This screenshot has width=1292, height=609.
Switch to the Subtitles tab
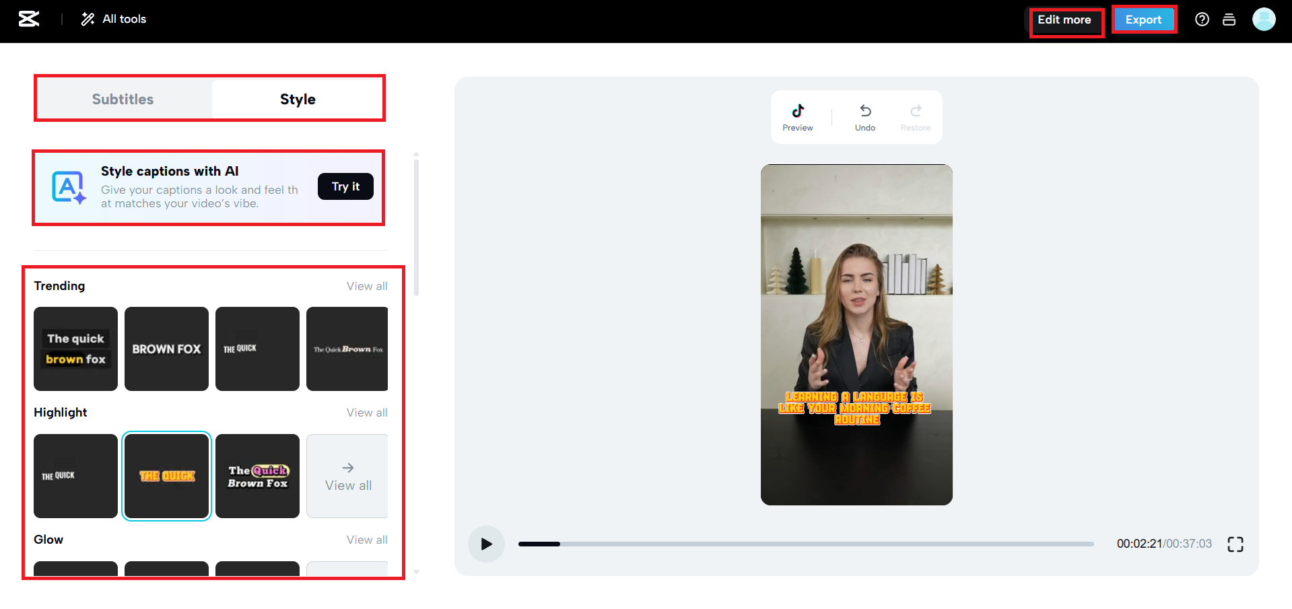123,100
